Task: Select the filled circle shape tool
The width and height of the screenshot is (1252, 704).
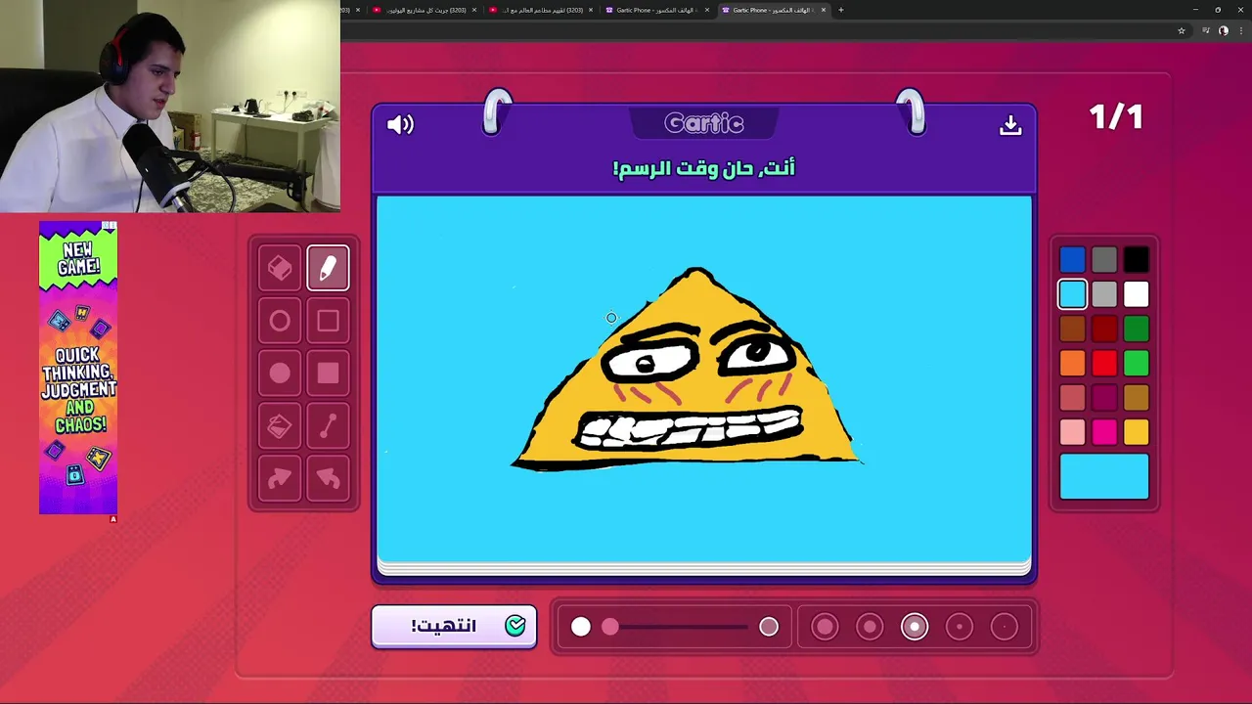Action: (x=280, y=374)
